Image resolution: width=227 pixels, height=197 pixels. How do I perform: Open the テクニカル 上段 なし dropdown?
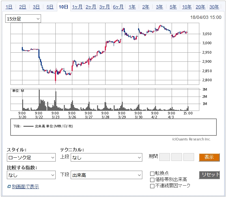coord(106,157)
